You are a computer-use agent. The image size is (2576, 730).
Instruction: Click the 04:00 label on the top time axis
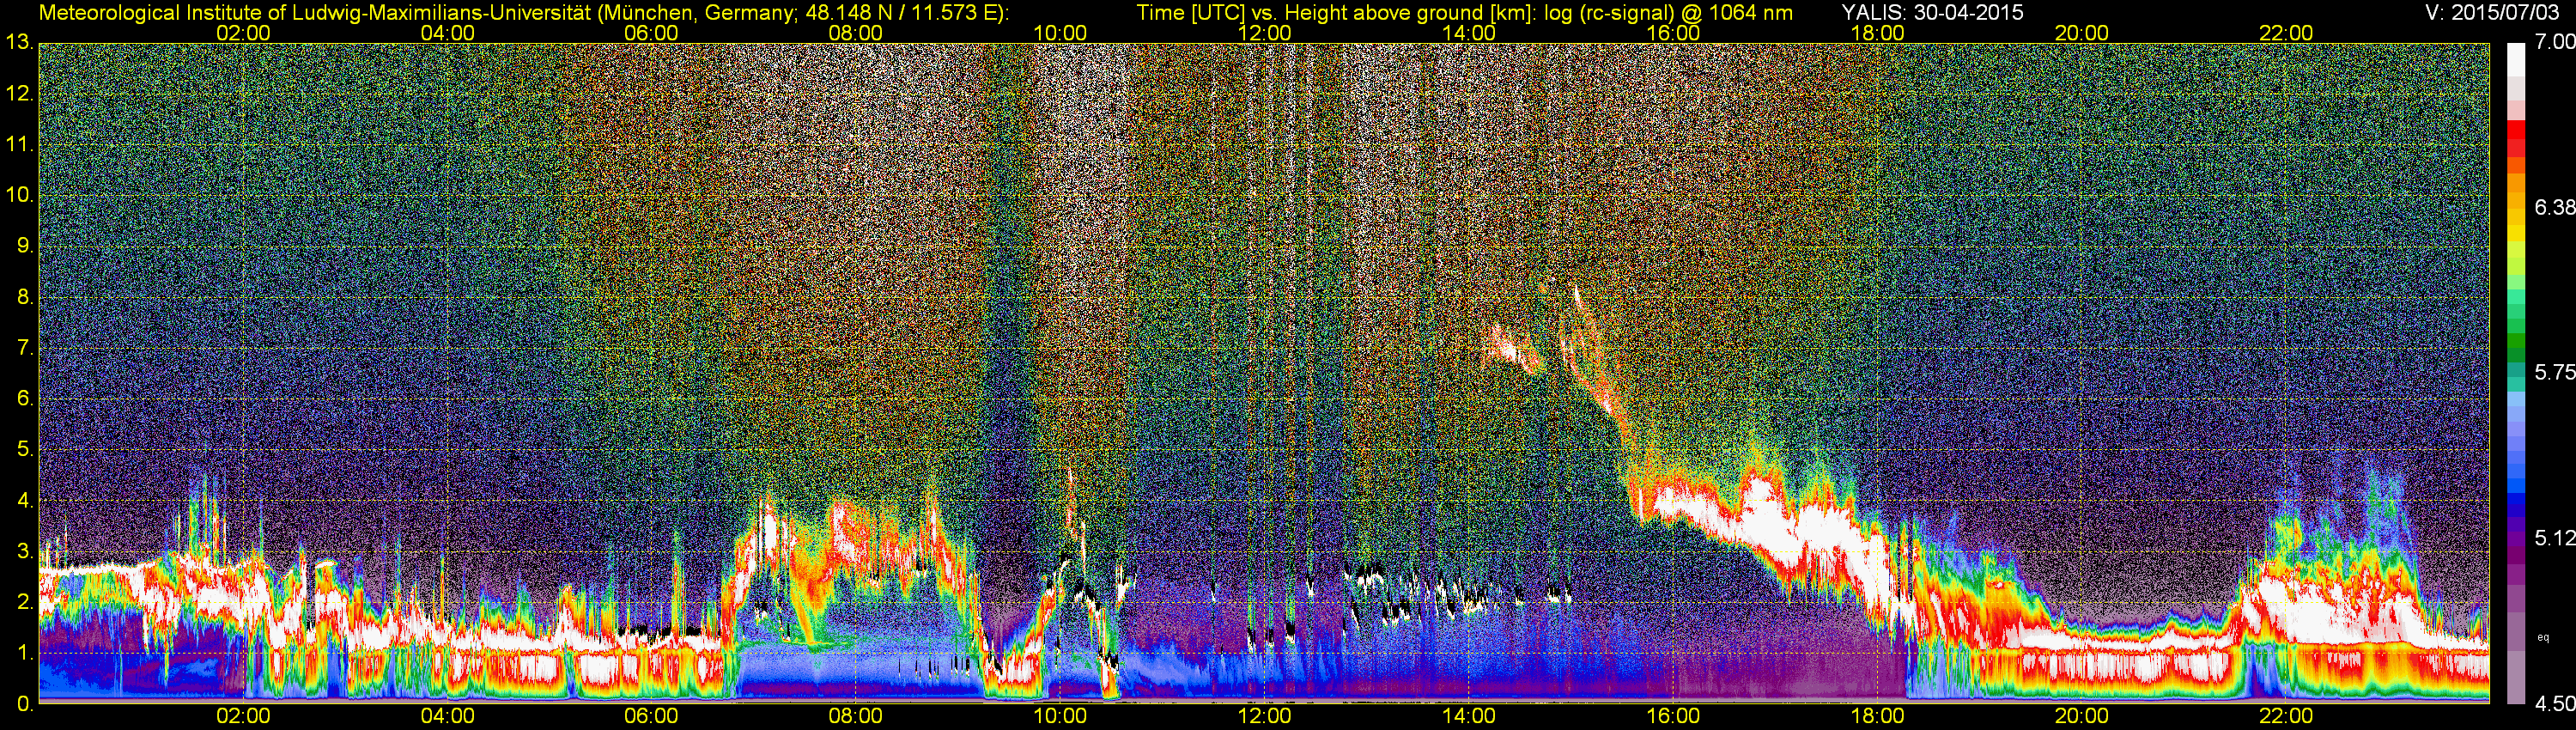coord(447,33)
